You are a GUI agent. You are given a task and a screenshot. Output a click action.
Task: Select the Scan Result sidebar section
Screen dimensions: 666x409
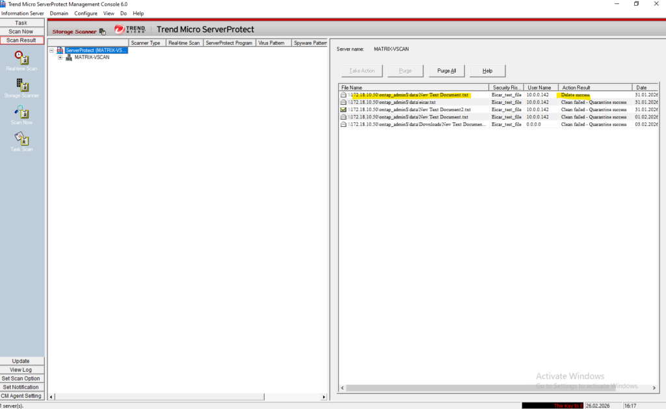(x=21, y=40)
